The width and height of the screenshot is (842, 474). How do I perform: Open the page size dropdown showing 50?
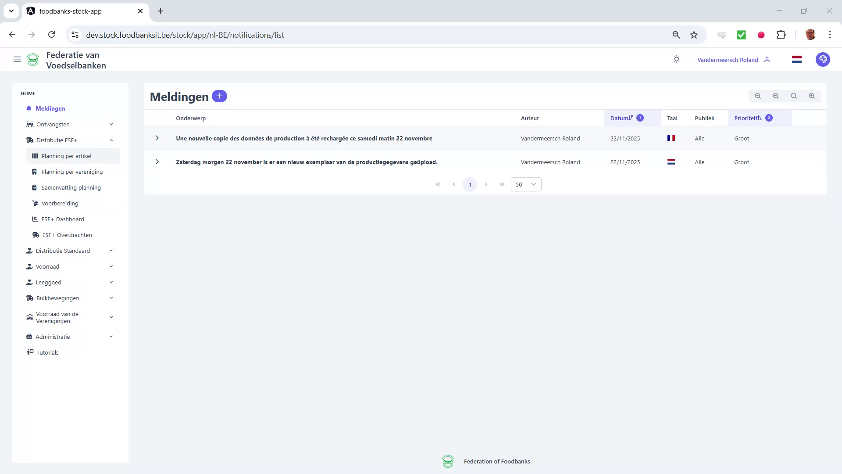[x=525, y=184]
